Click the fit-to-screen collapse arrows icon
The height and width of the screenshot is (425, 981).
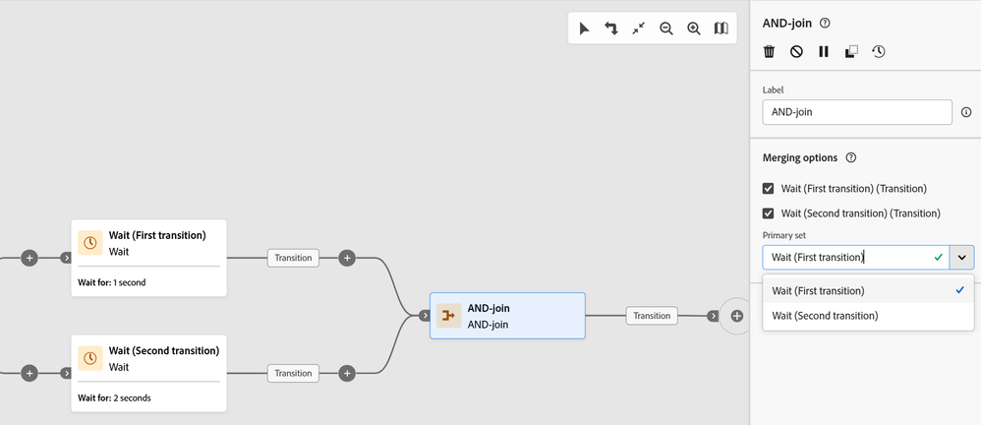(x=638, y=29)
